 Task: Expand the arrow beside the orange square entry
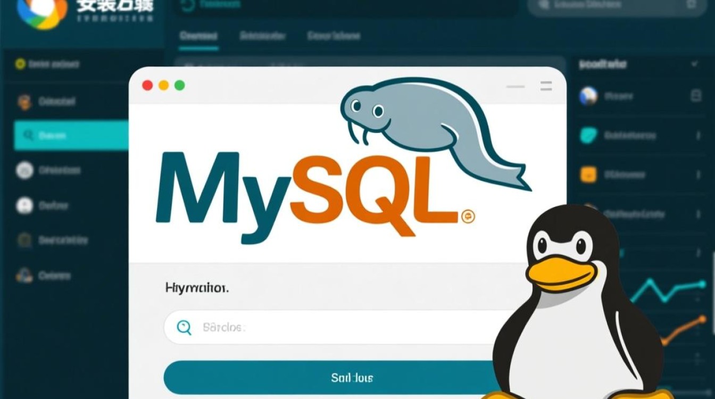pyautogui.click(x=700, y=173)
